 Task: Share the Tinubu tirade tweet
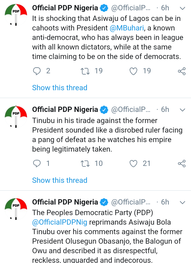tap(182, 164)
